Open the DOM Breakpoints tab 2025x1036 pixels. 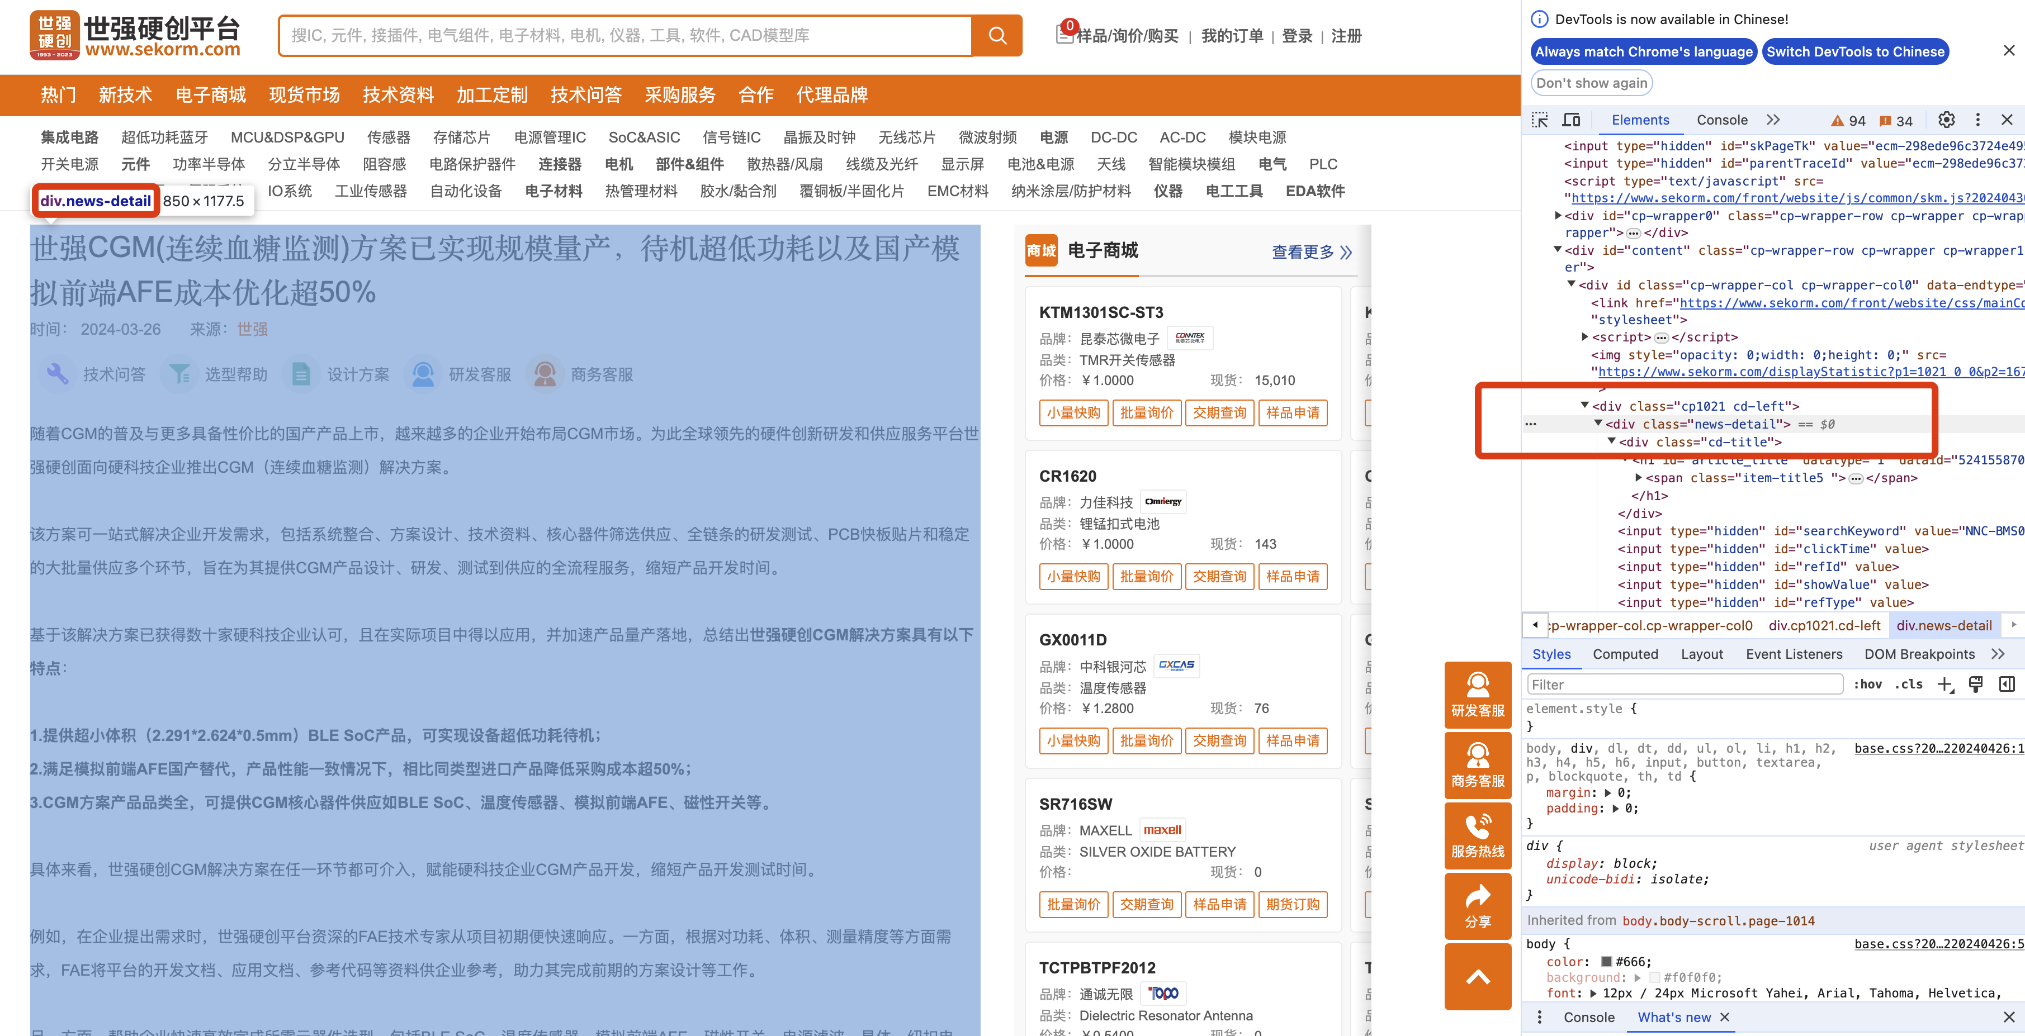(1919, 654)
